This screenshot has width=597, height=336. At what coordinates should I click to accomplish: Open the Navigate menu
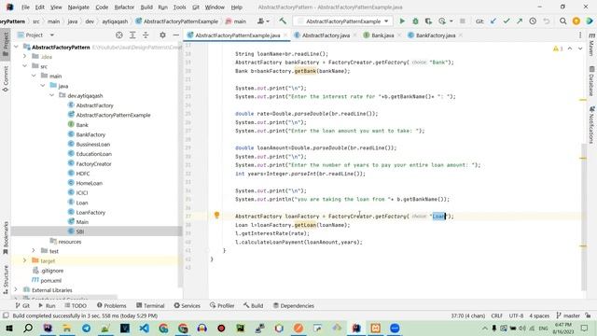click(x=78, y=7)
